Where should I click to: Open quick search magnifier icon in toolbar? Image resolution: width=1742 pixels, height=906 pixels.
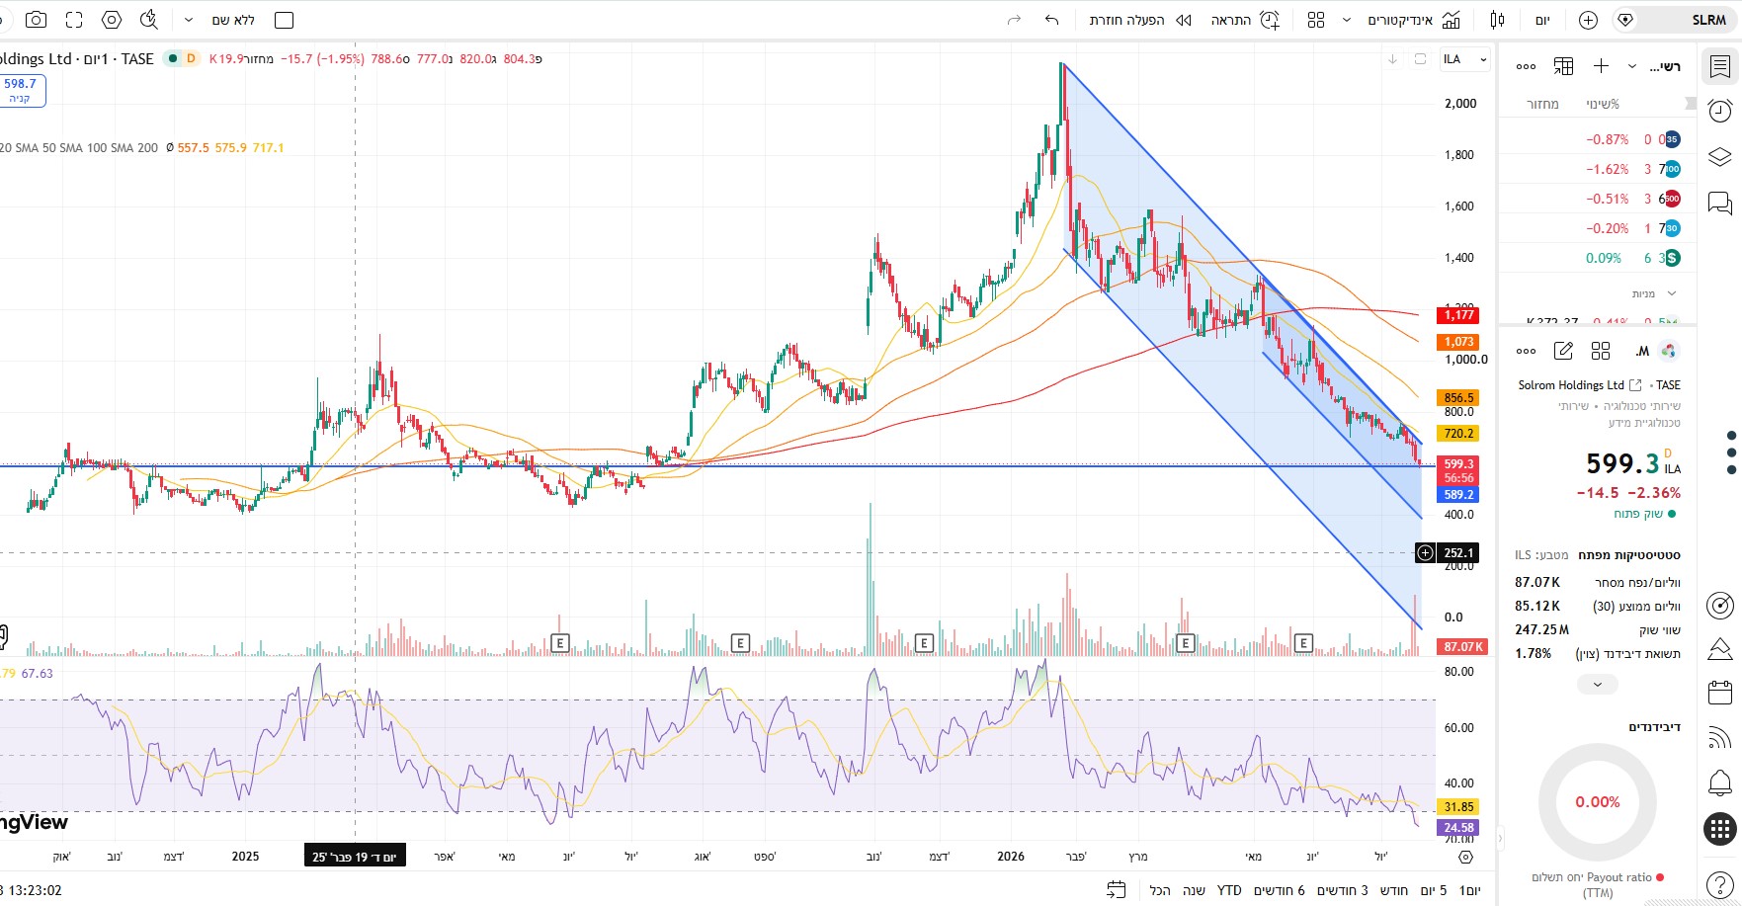(149, 20)
